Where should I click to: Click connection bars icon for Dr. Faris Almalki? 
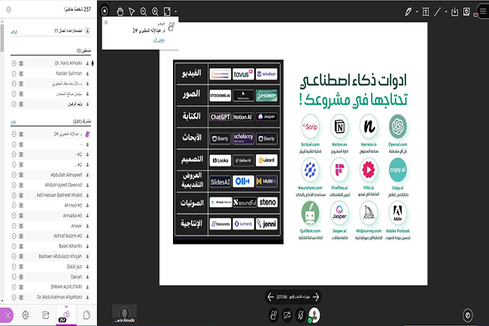[21, 63]
